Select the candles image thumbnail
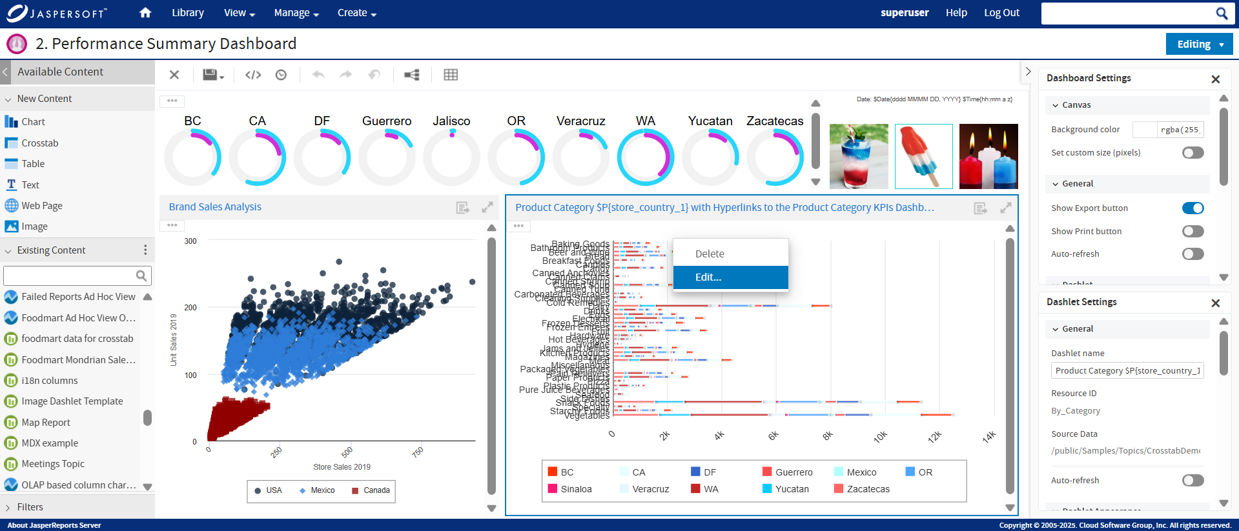This screenshot has width=1239, height=531. pos(988,157)
